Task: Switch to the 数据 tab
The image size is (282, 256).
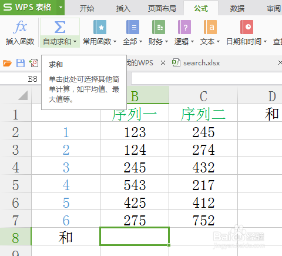Action: 237,8
